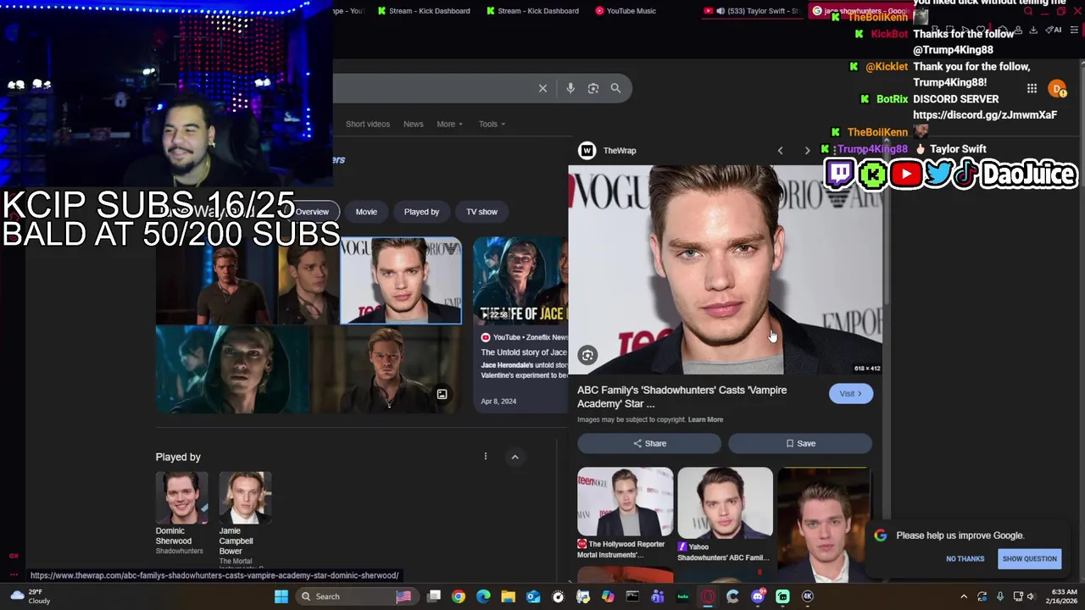Screen dimensions: 1085x610
Task: Clear the Google search box text
Action: pyautogui.click(x=542, y=88)
